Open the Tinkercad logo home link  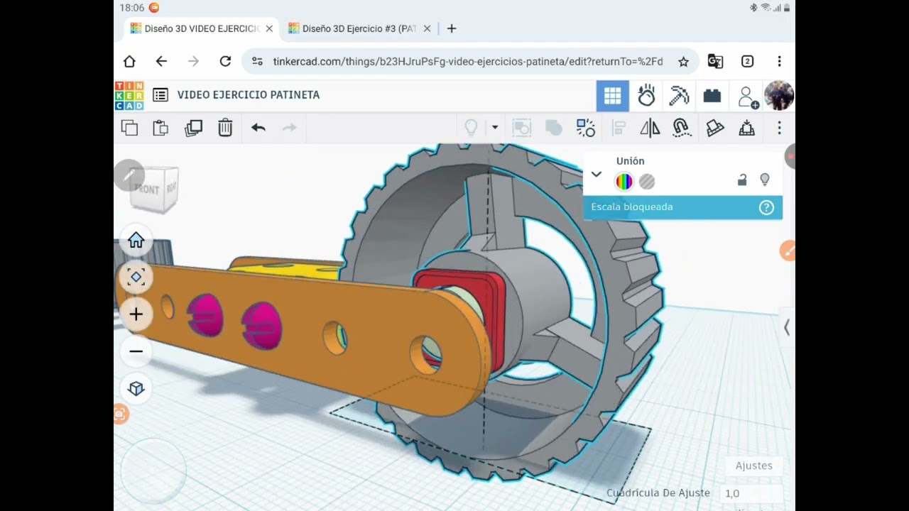point(129,95)
